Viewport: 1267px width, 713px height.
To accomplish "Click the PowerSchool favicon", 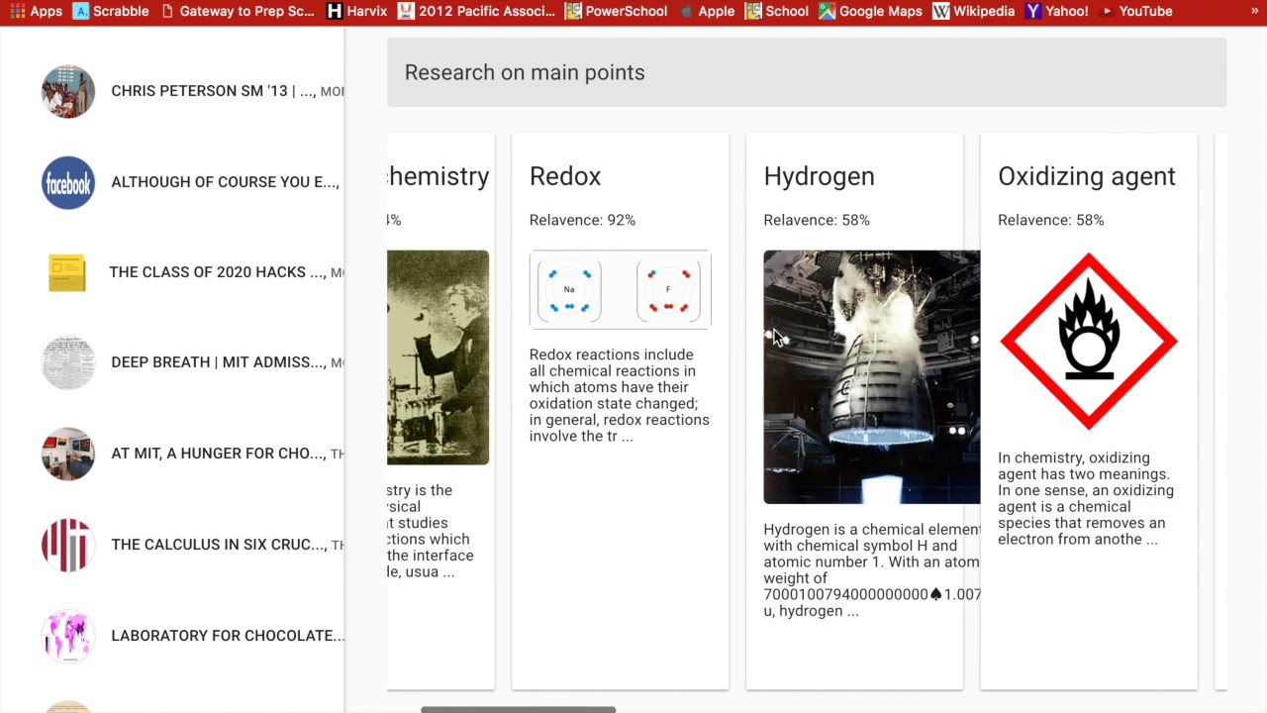I will pos(573,11).
